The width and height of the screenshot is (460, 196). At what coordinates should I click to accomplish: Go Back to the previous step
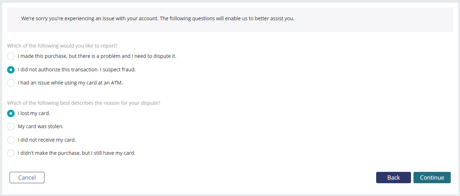394,178
